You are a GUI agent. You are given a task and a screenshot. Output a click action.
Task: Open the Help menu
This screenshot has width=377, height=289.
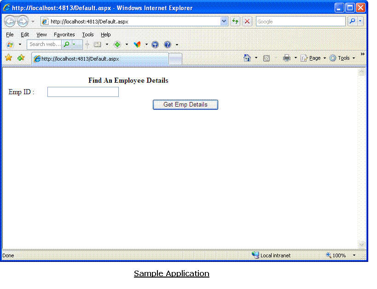click(x=105, y=34)
